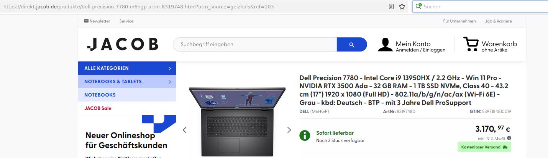This screenshot has width=548, height=158.
Task: Click the green Sofort lieferbar info icon
Action: coord(305,135)
